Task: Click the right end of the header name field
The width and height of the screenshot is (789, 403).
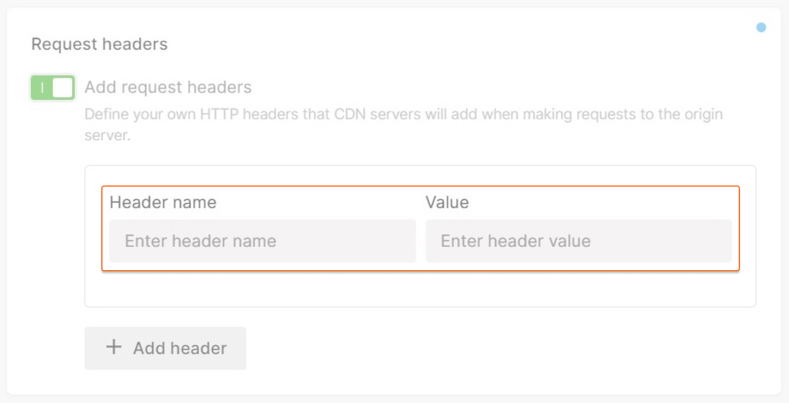Action: coord(401,241)
